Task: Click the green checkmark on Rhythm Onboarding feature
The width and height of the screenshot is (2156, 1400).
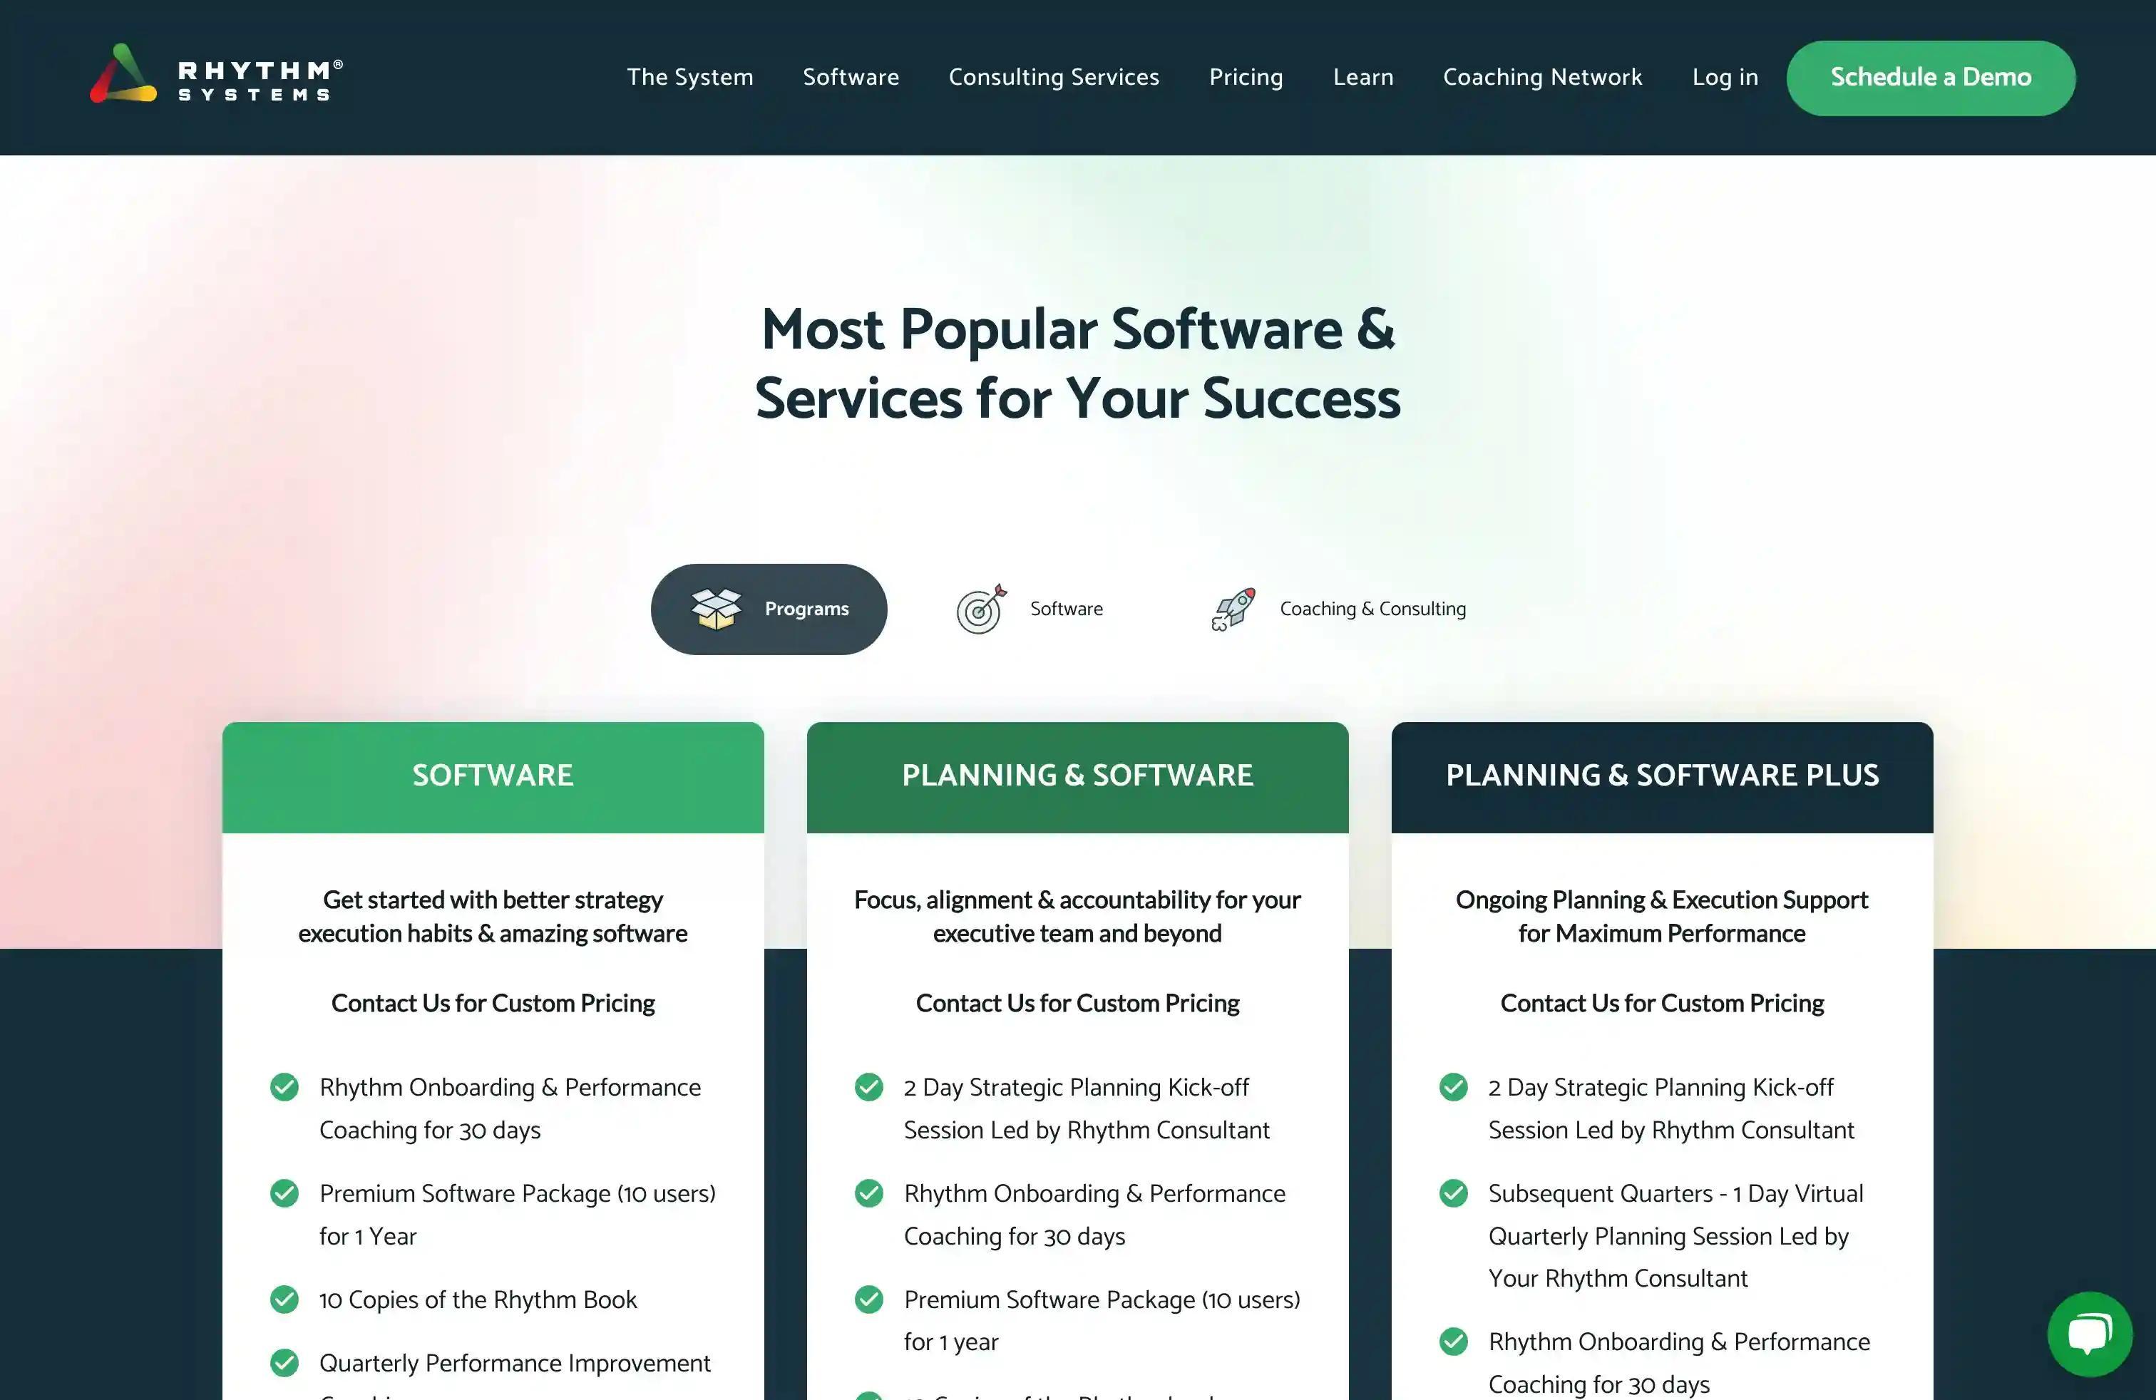Action: 284,1086
